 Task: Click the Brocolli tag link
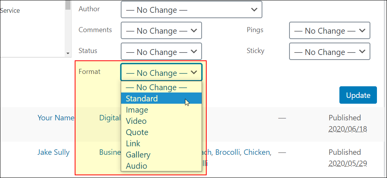pyautogui.click(x=228, y=152)
